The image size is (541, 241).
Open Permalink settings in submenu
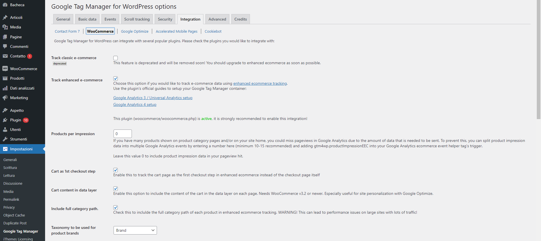[11, 199]
